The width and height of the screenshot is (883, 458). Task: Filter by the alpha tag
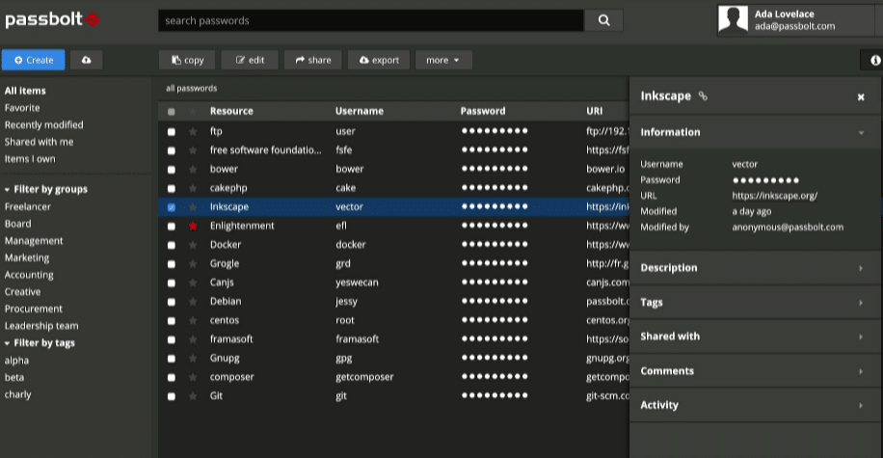17,361
